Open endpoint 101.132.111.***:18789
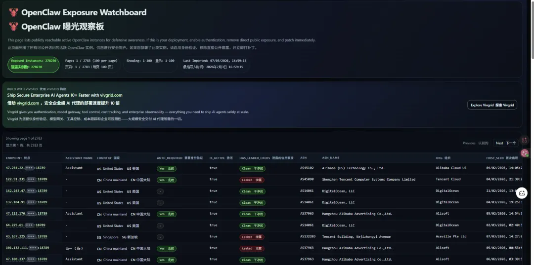This screenshot has width=534, height=265. coord(27,248)
